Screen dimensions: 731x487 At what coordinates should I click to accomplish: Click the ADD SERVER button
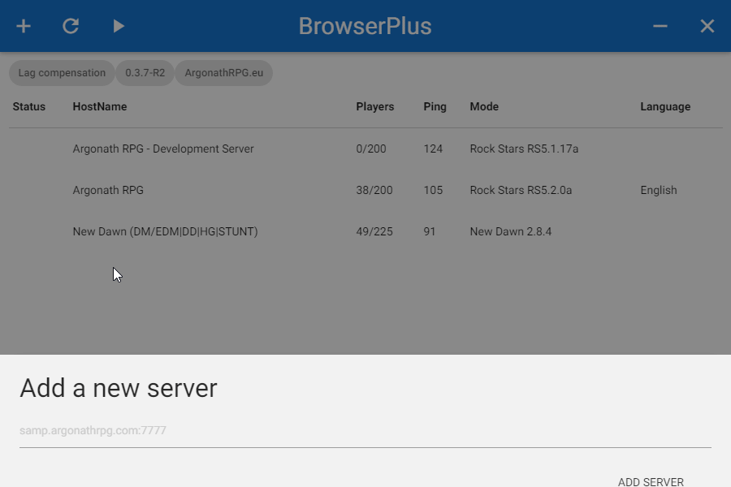[x=651, y=482]
